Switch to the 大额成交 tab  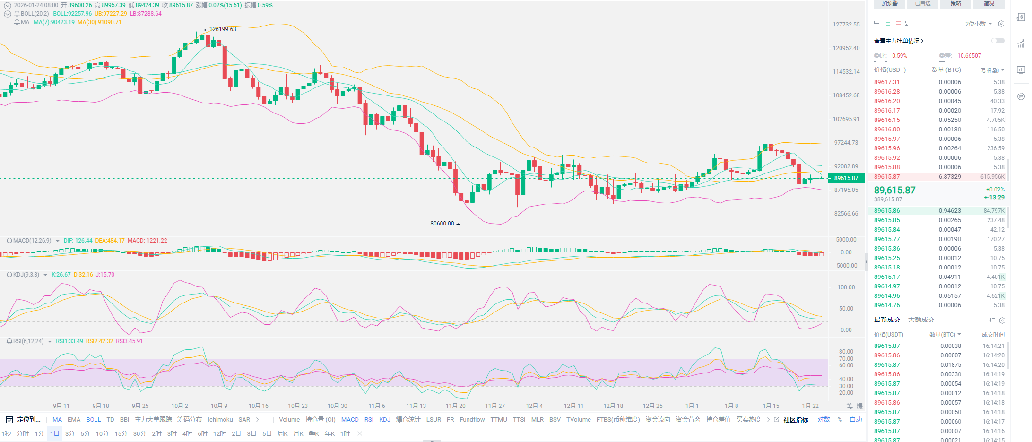coord(921,320)
